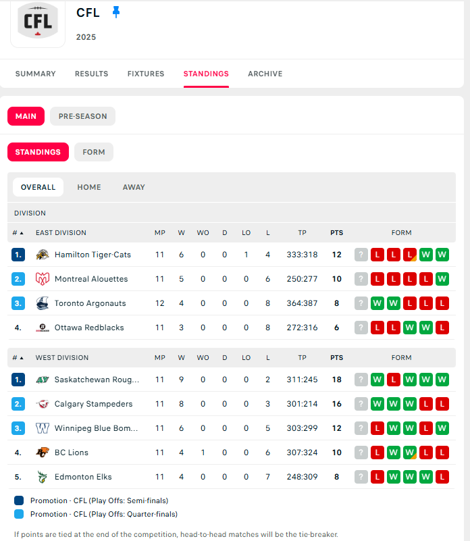Screen dimensions: 470x541
Task: Open Edmonton Elks team page
Action: [x=83, y=477]
